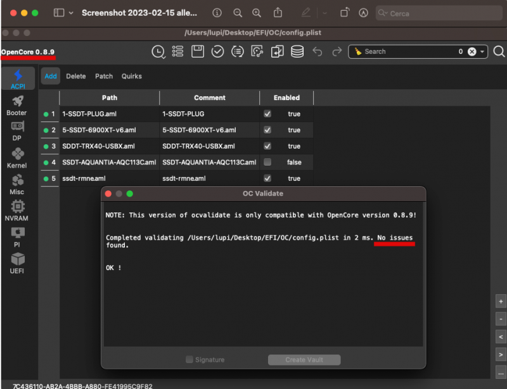This screenshot has height=389, width=507.
Task: Run OC Validate via the checkmark toolbar icon
Action: (x=218, y=51)
